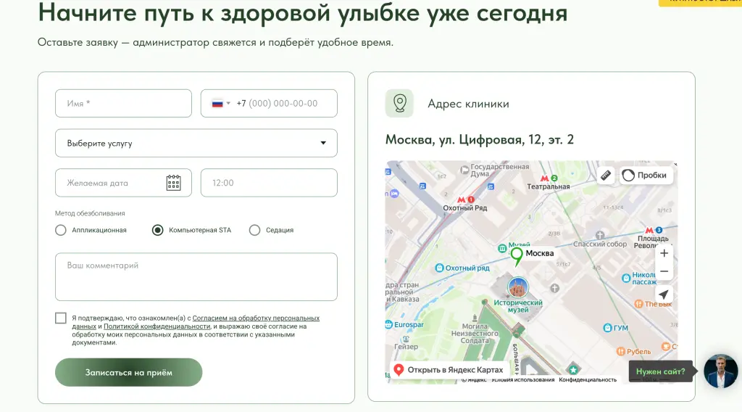Click the "ГУМ" shop marker on map

[x=608, y=328]
